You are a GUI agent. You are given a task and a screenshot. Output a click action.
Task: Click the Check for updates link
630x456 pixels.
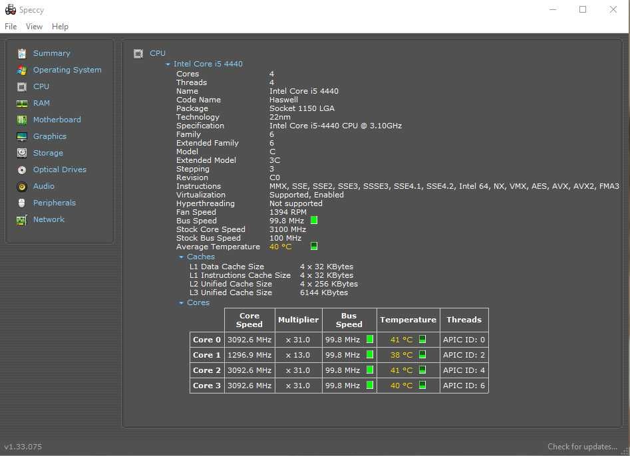(x=582, y=447)
